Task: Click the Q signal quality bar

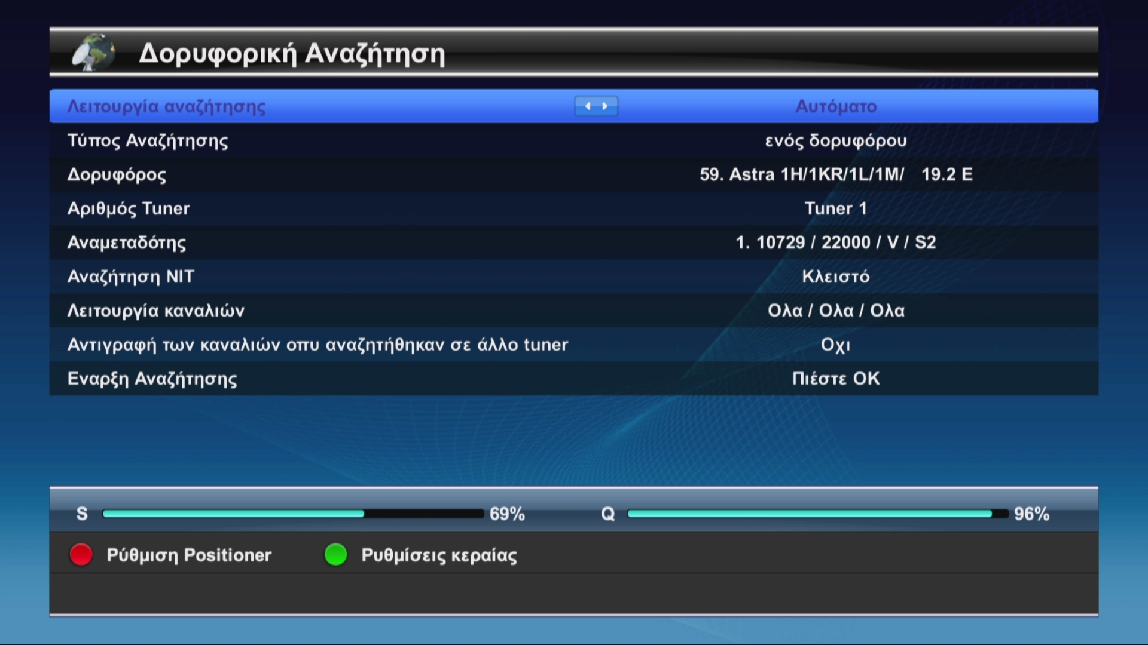Action: tap(817, 514)
